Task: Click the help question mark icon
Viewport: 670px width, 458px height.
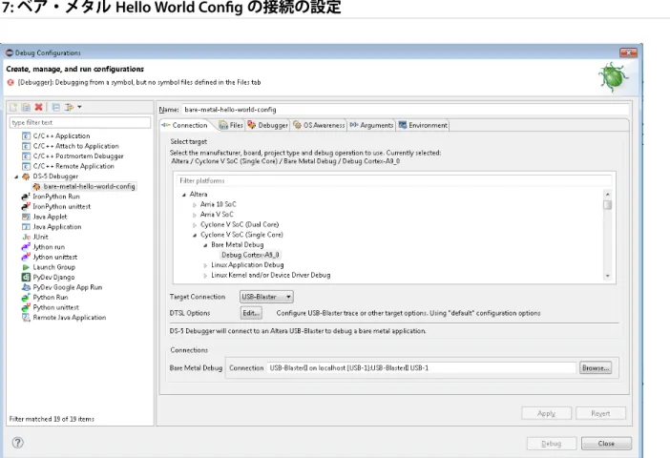Action: pyautogui.click(x=17, y=443)
